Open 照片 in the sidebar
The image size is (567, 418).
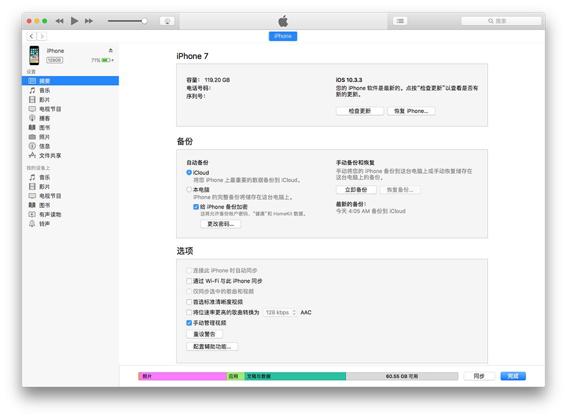[70, 137]
